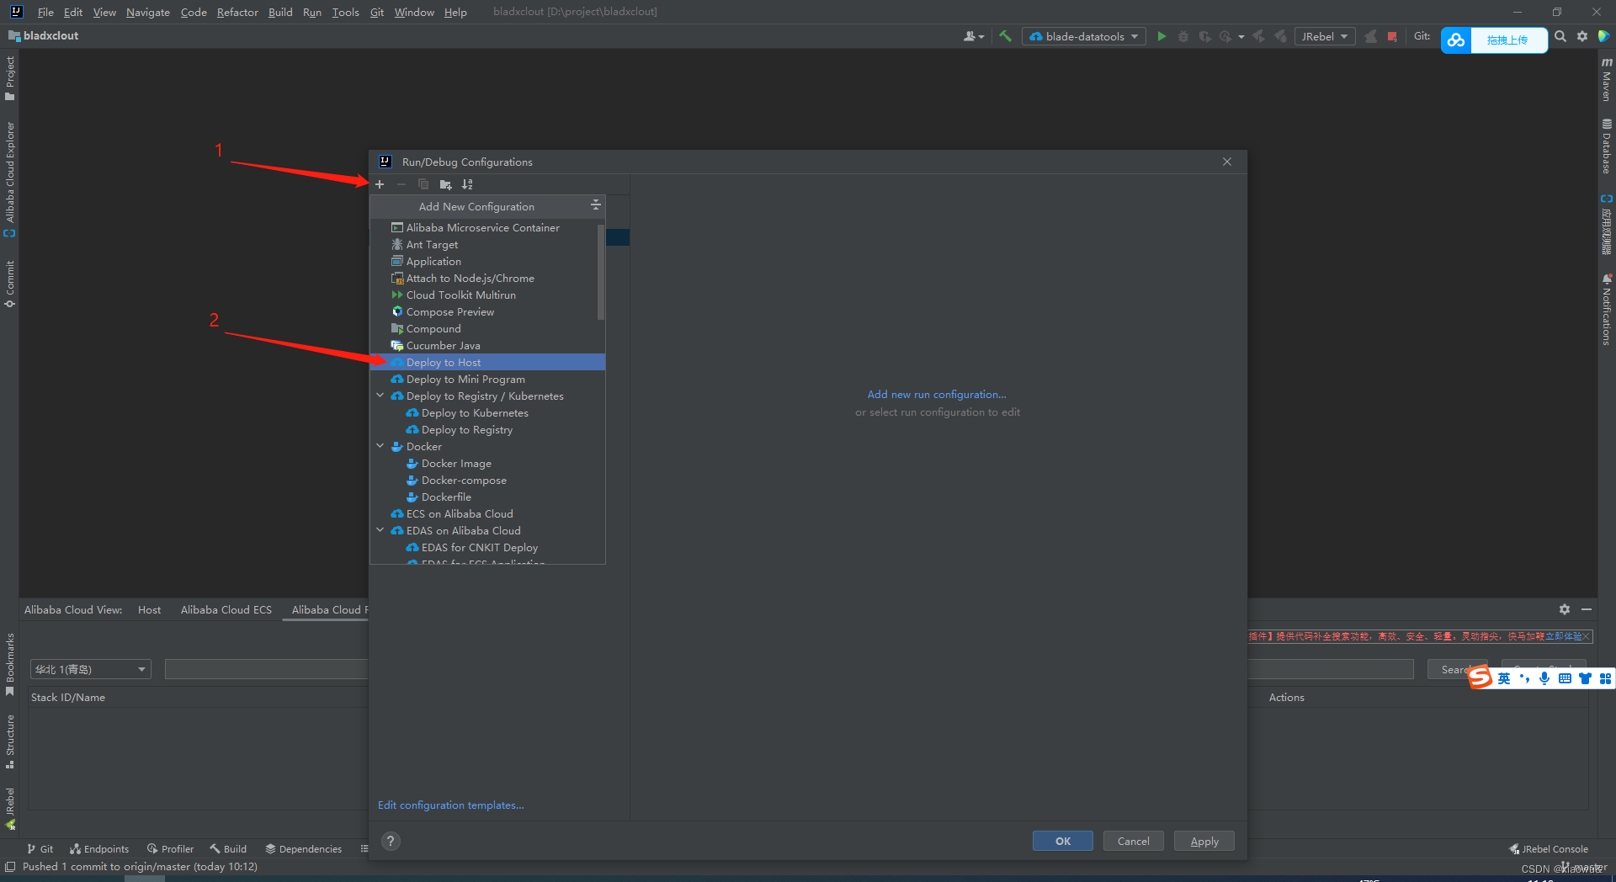Switch to the Alibaba Cloud ECS tab

226,609
